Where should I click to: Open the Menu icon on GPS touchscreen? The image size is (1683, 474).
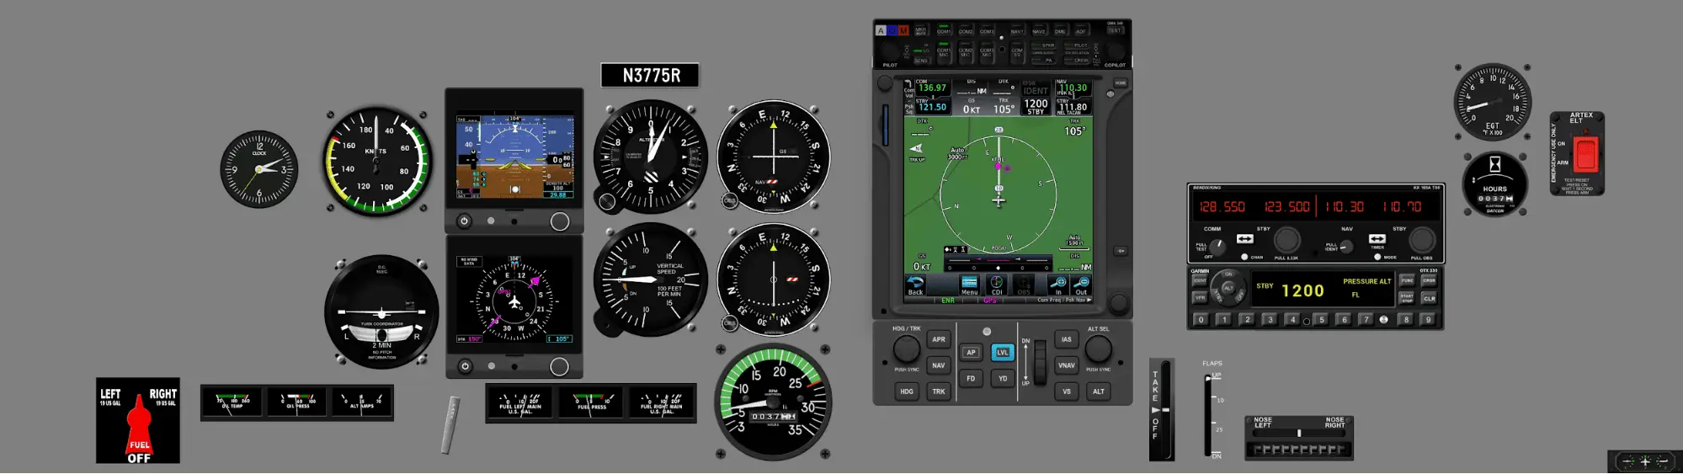[970, 285]
